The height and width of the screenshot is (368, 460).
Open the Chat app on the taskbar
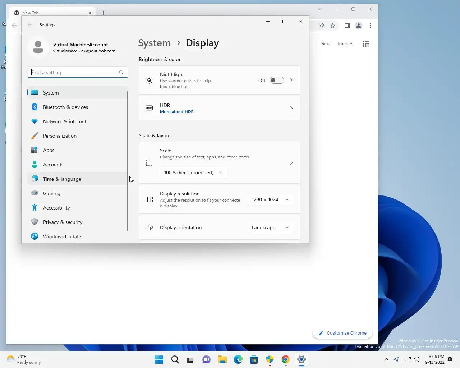(x=206, y=359)
